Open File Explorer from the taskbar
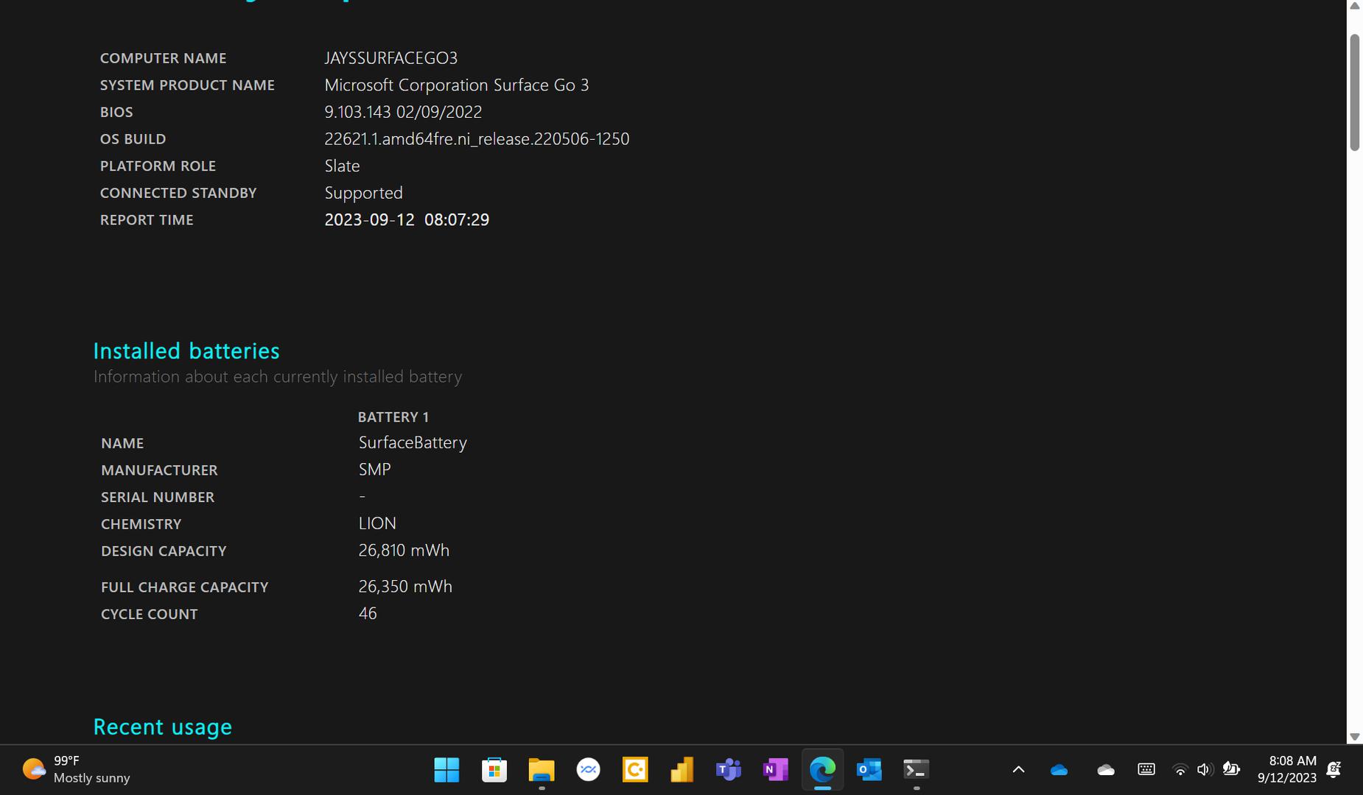This screenshot has height=795, width=1363. [542, 770]
